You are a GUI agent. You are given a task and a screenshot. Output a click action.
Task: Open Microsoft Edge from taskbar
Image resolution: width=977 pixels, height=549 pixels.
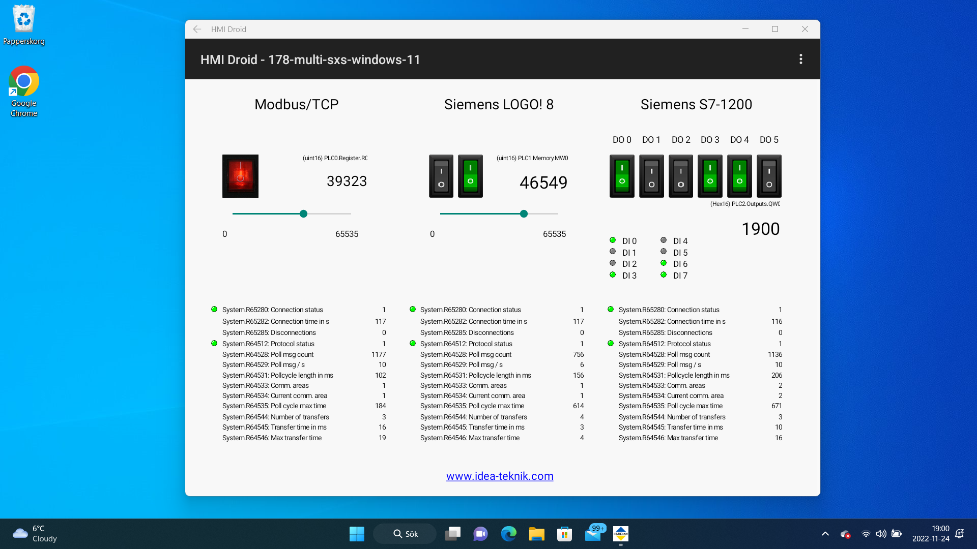pyautogui.click(x=508, y=534)
